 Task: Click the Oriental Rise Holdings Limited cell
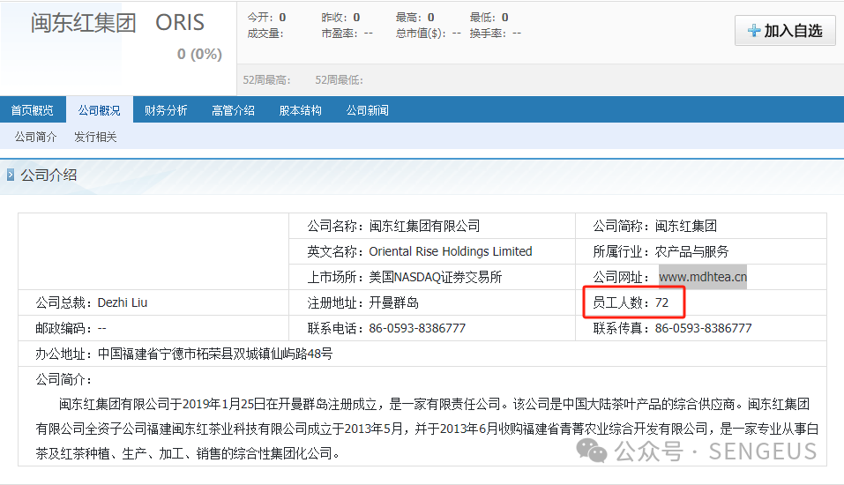[x=432, y=251]
